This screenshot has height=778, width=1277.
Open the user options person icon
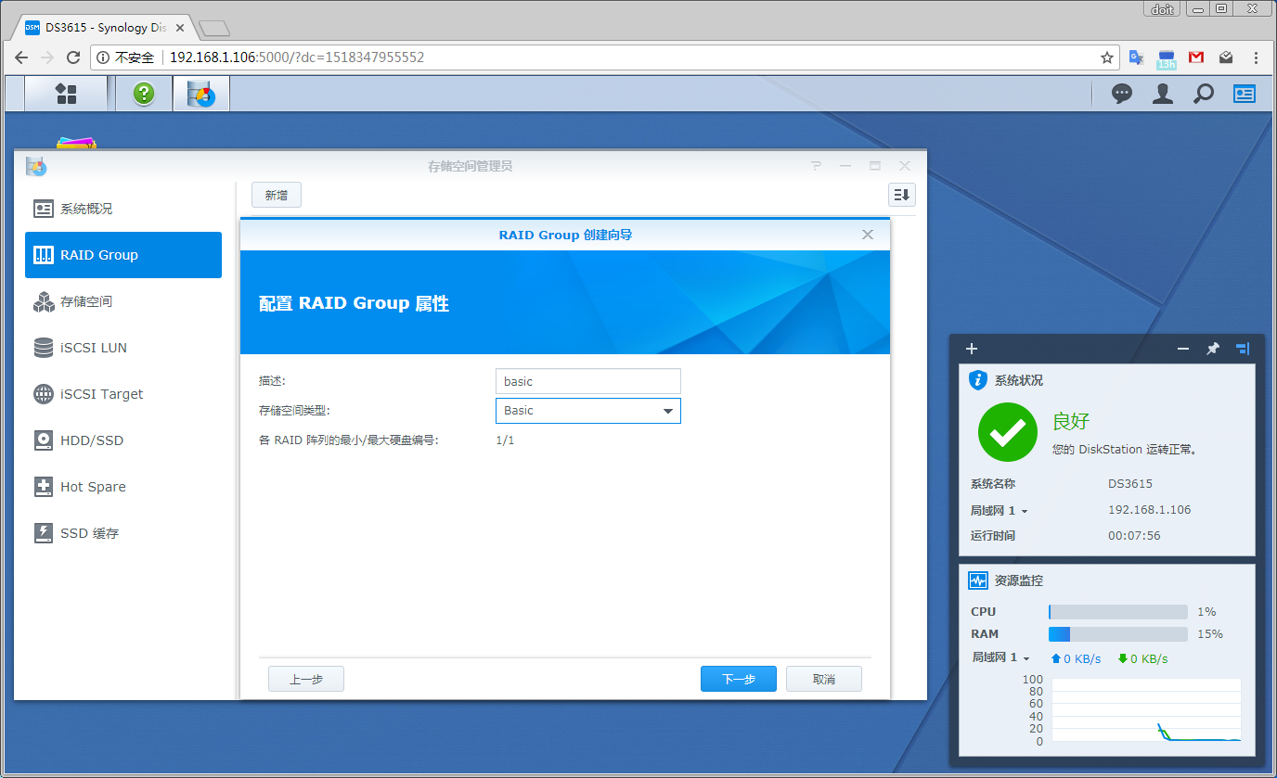(1163, 94)
